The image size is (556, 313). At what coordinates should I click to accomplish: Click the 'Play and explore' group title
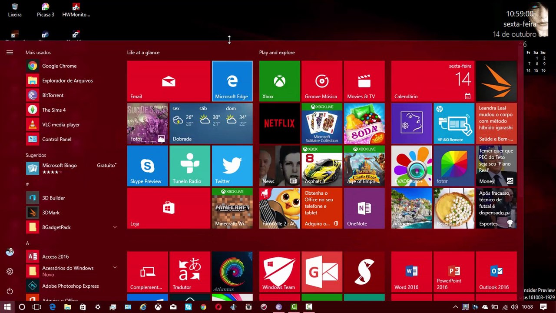277,53
